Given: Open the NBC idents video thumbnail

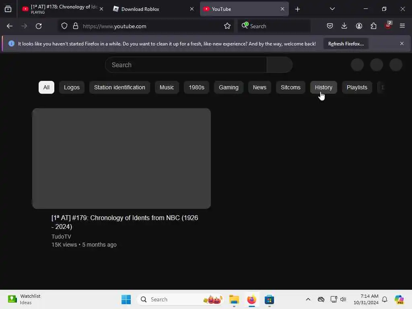Looking at the screenshot, I should coord(122,159).
